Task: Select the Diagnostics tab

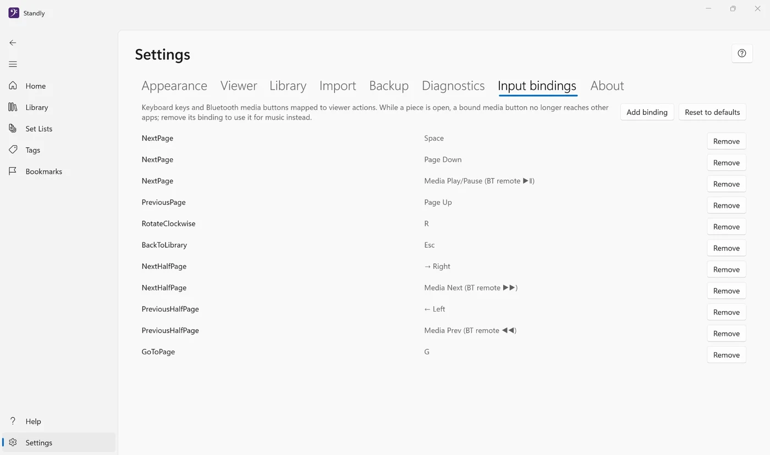Action: tap(453, 86)
